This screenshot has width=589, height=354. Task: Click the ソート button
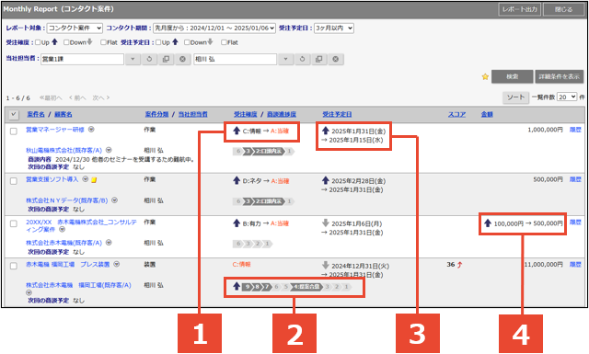515,97
